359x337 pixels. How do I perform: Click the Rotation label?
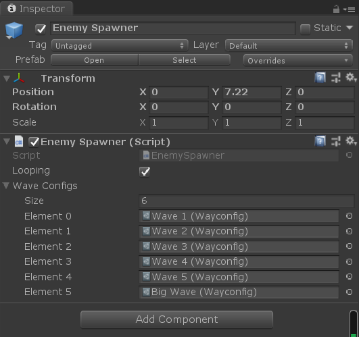(34, 107)
